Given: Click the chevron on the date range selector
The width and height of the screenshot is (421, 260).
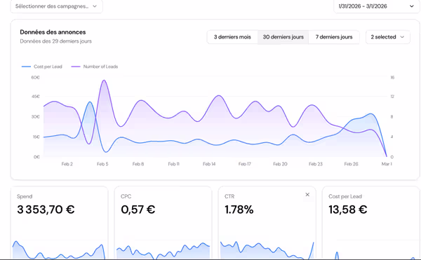Looking at the screenshot, I should pyautogui.click(x=411, y=6).
